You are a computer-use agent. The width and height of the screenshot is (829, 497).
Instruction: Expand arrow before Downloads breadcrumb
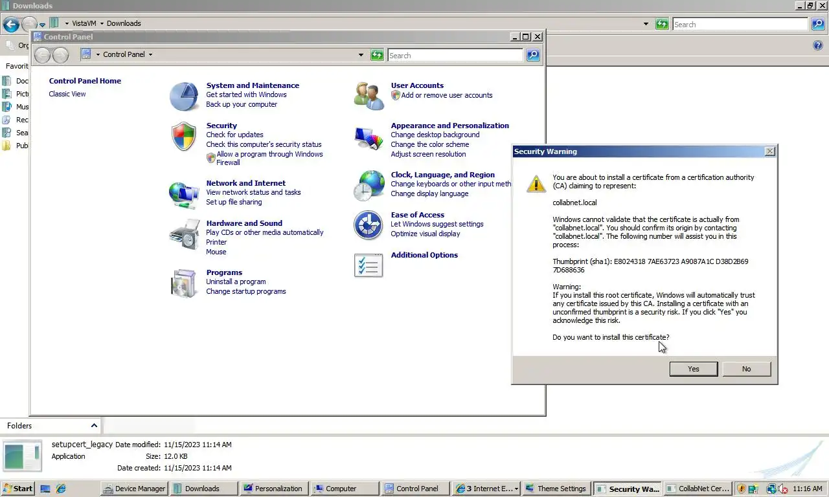click(102, 23)
